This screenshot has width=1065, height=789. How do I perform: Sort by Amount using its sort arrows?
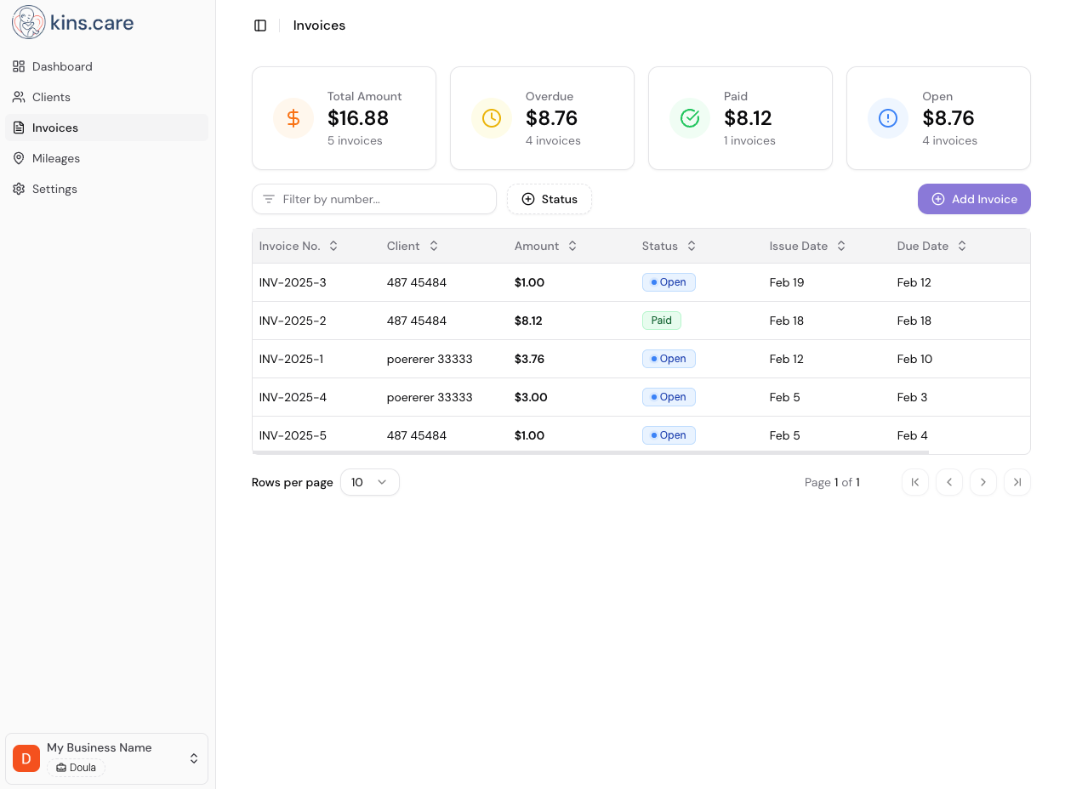coord(572,246)
